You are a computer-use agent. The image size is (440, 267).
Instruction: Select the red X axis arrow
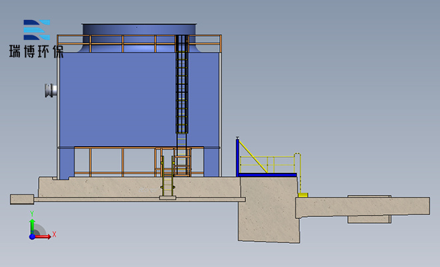pos(45,236)
